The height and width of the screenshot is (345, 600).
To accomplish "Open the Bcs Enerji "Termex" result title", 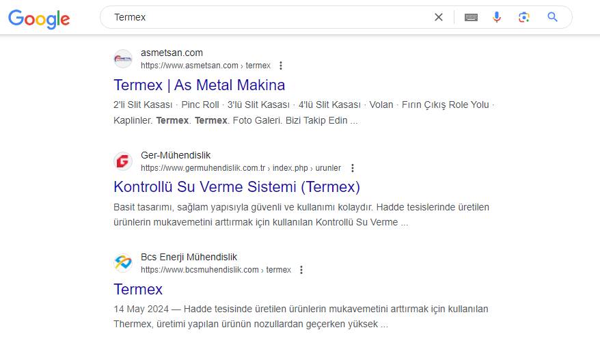I will [138, 289].
